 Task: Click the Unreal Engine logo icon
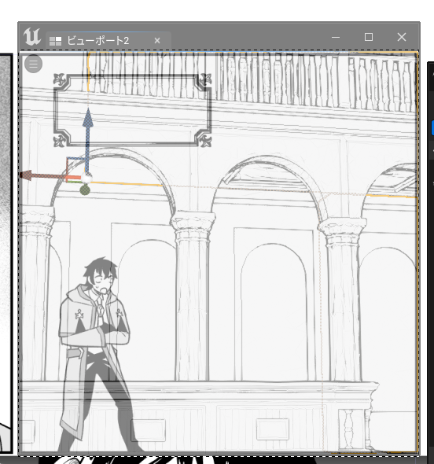32,36
